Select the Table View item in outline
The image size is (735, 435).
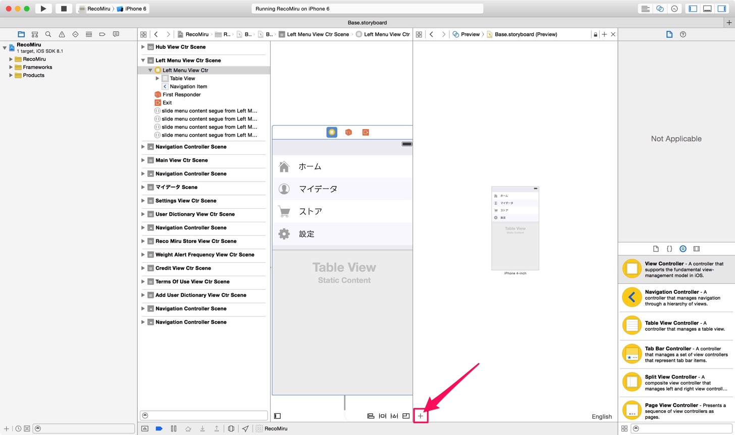click(x=182, y=78)
